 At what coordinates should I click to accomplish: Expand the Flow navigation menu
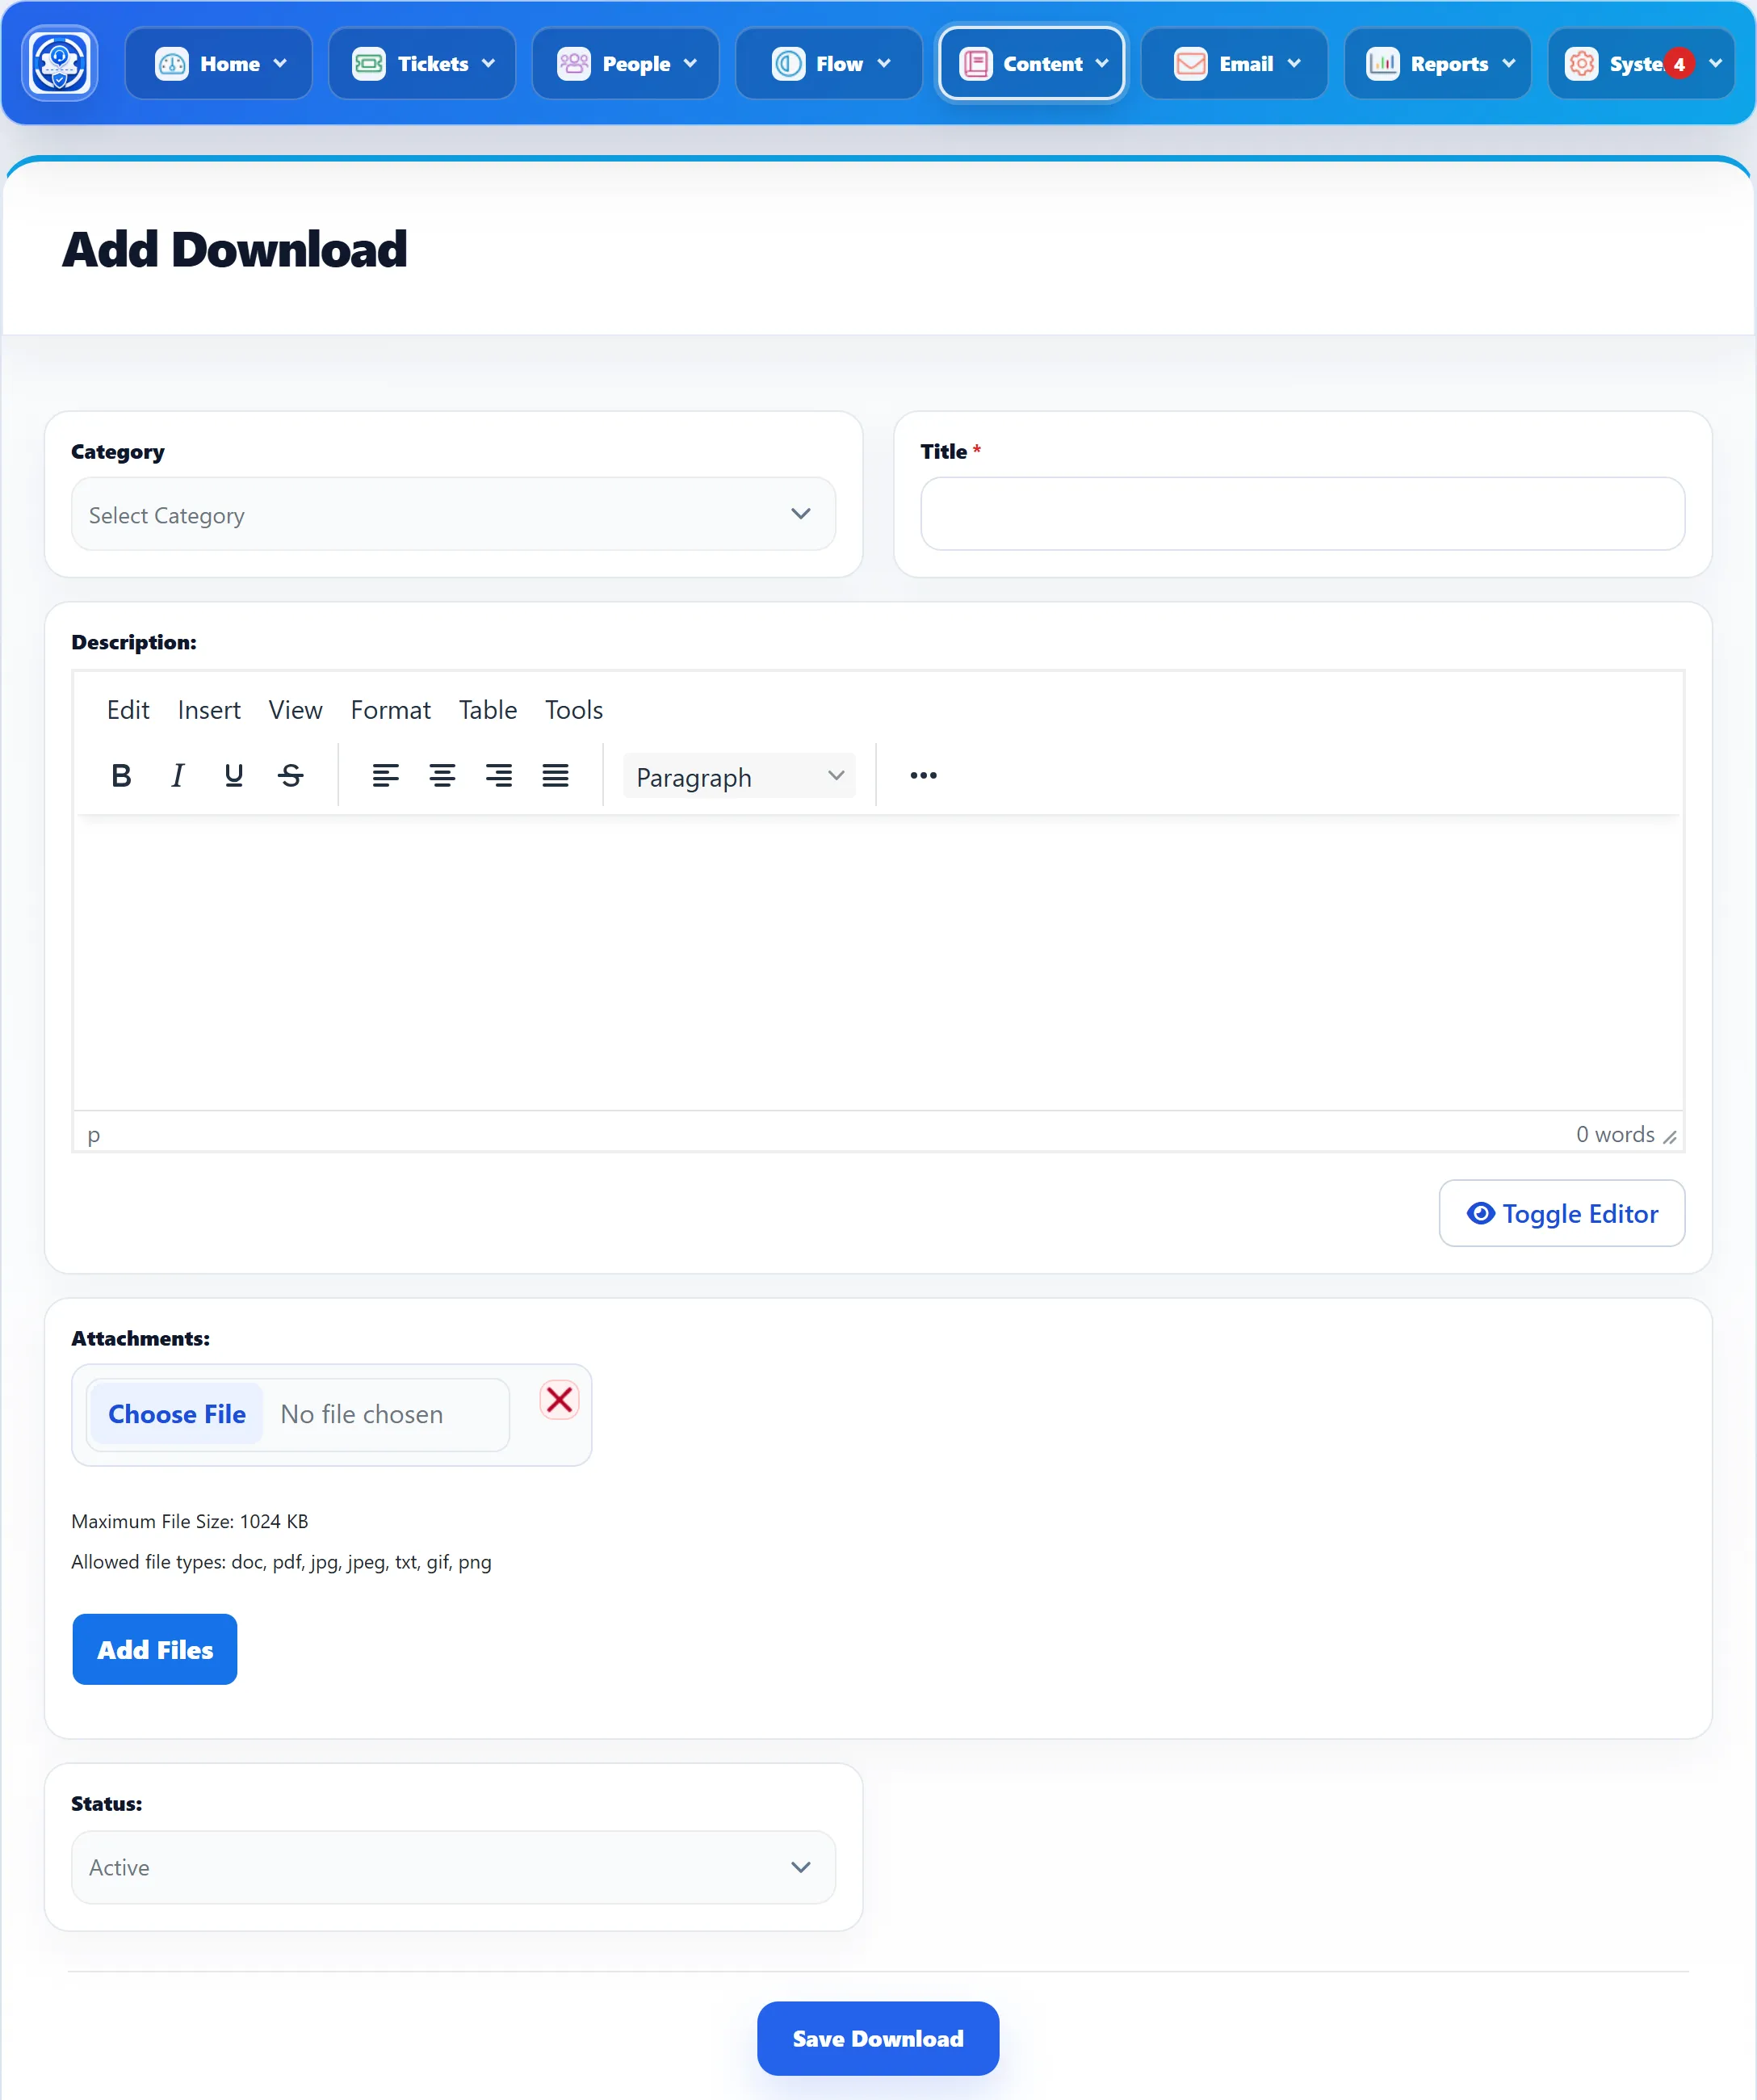click(829, 63)
